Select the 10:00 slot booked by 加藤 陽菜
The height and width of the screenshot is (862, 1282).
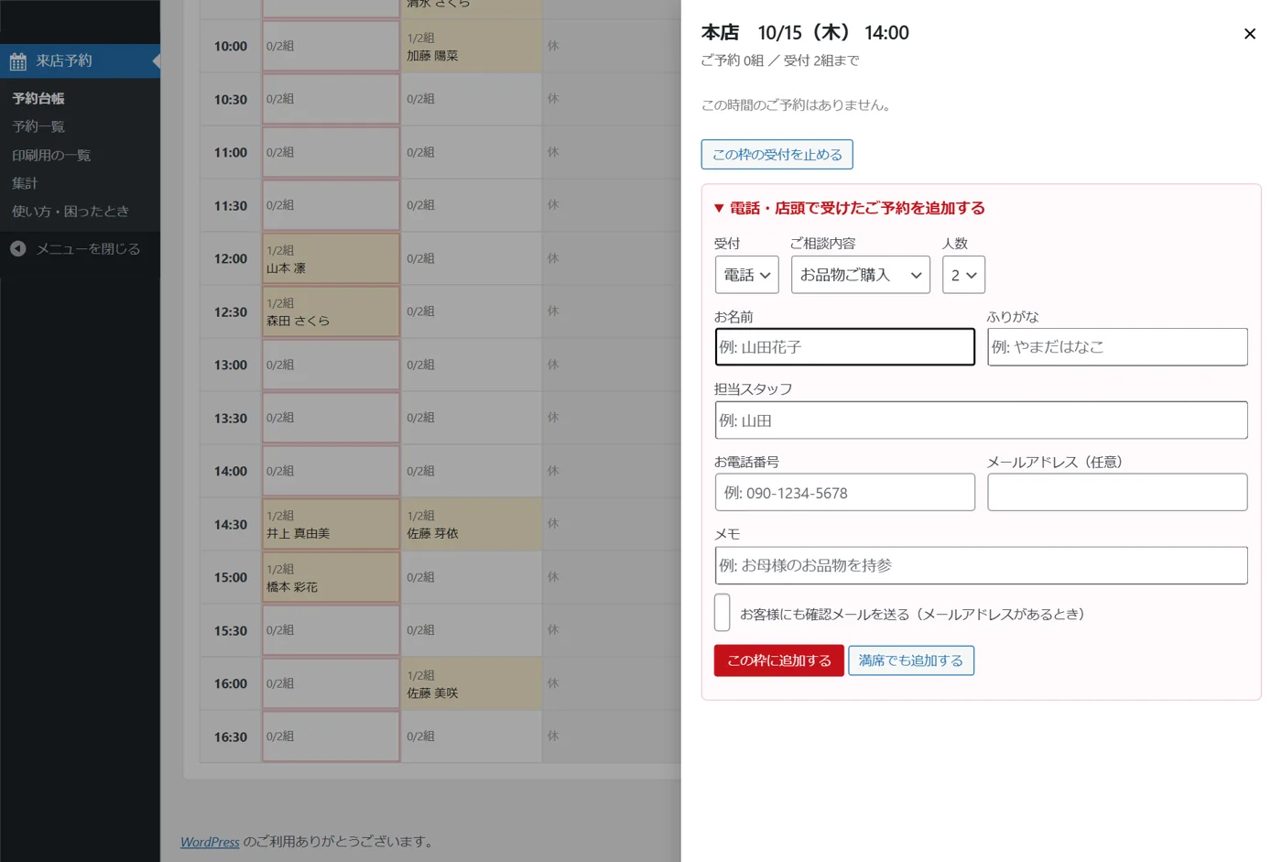pyautogui.click(x=472, y=46)
